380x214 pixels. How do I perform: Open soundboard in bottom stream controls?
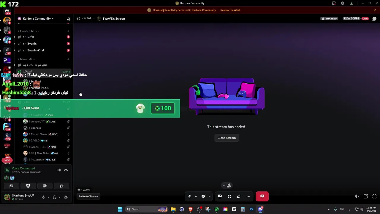pyautogui.click(x=239, y=196)
